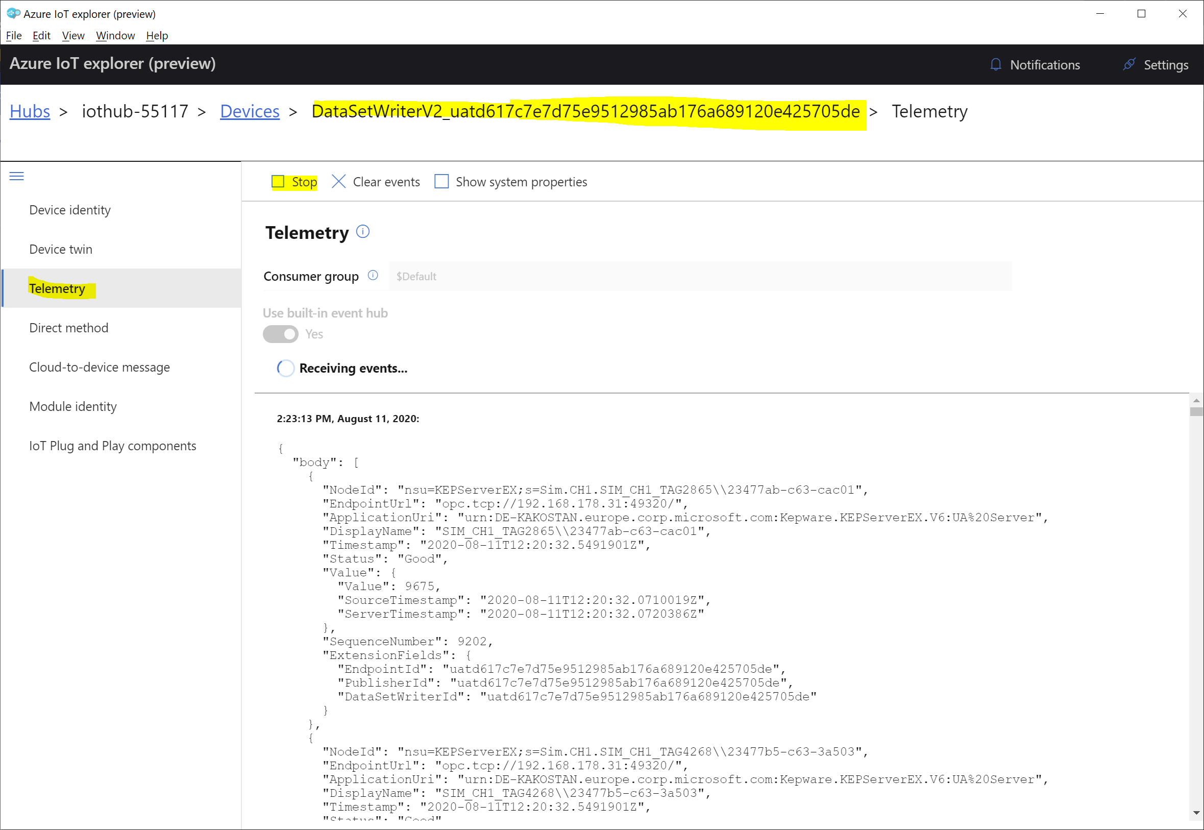The height and width of the screenshot is (830, 1204).
Task: Tick the Show system properties checkbox
Action: (x=441, y=182)
